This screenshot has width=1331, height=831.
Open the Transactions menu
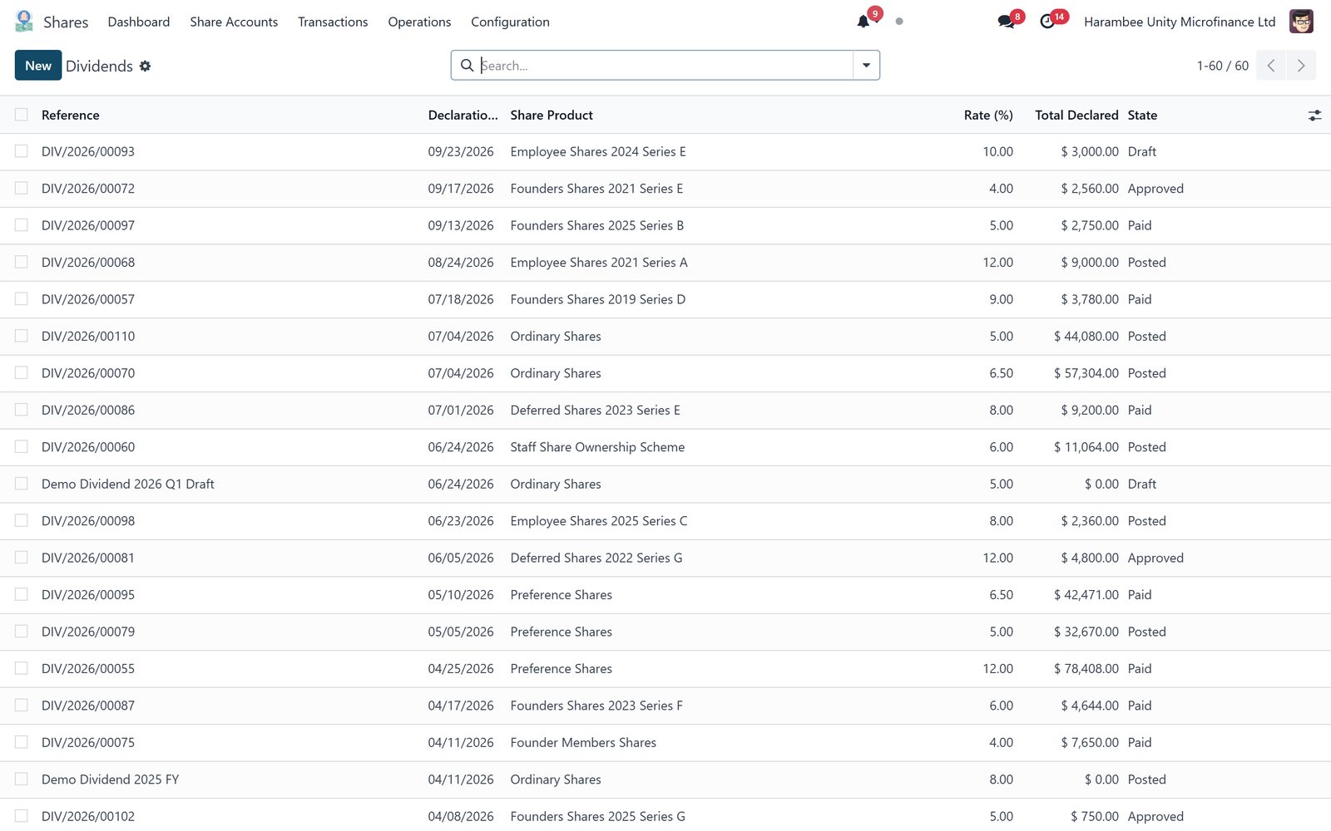pyautogui.click(x=333, y=22)
